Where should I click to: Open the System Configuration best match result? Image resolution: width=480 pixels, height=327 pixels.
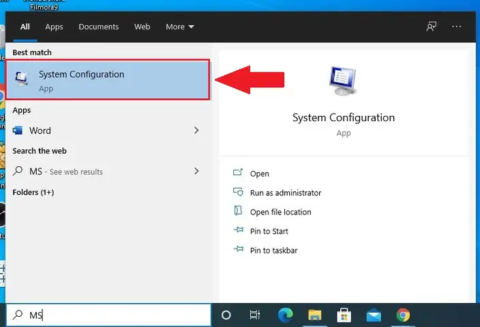tap(108, 80)
